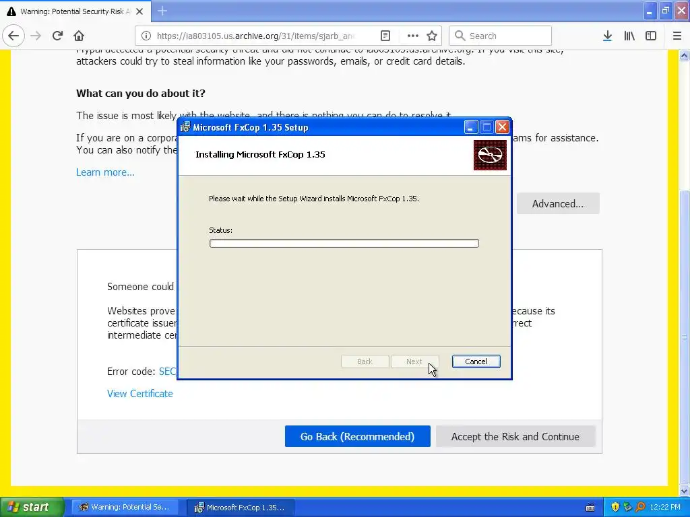The image size is (690, 517).
Task: Click the 'Status:' label in installer
Action: [220, 230]
